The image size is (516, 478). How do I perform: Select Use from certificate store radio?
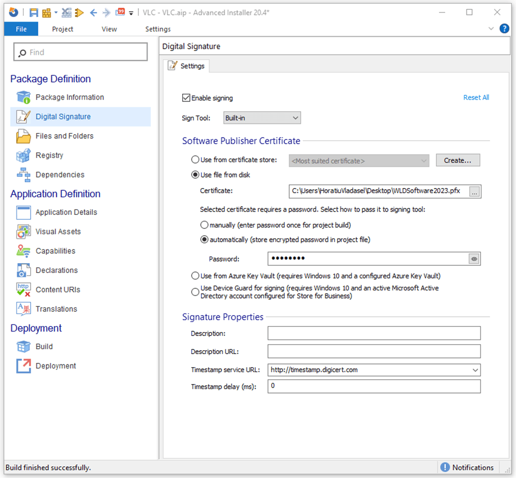(195, 160)
